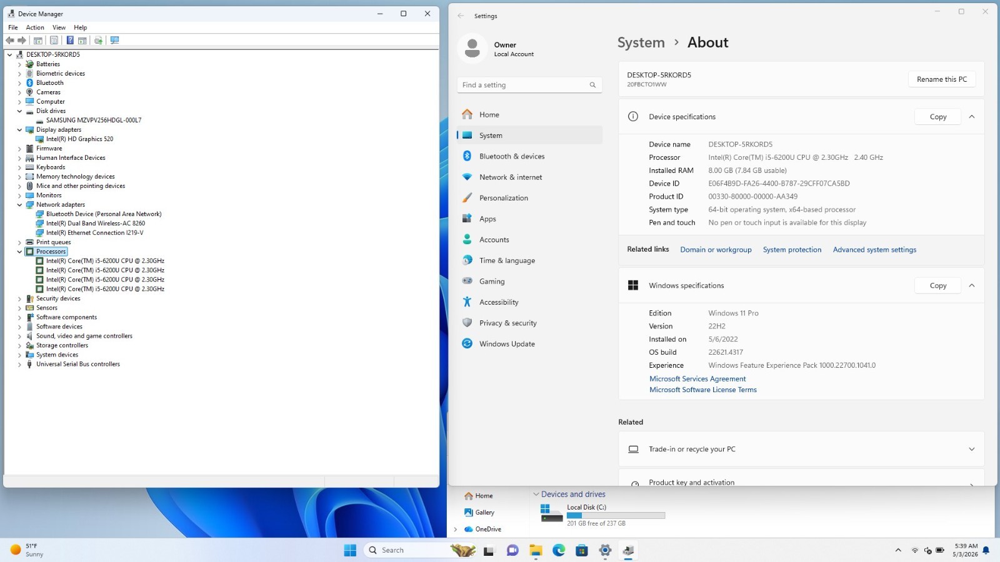Open the Microsoft Services Agreement link
Screen dimensions: 1000x562
(697, 379)
